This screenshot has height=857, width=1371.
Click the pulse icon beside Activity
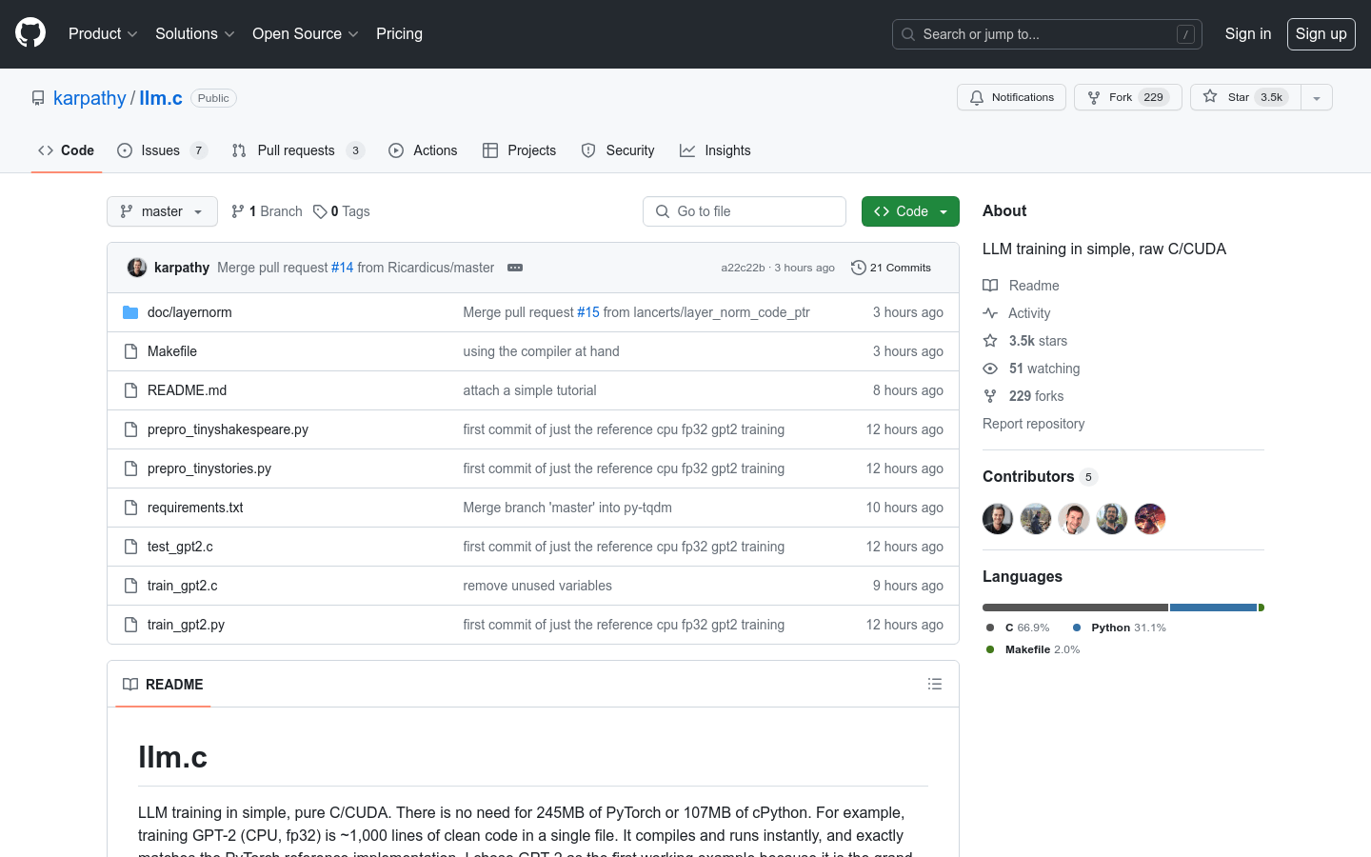tap(990, 313)
